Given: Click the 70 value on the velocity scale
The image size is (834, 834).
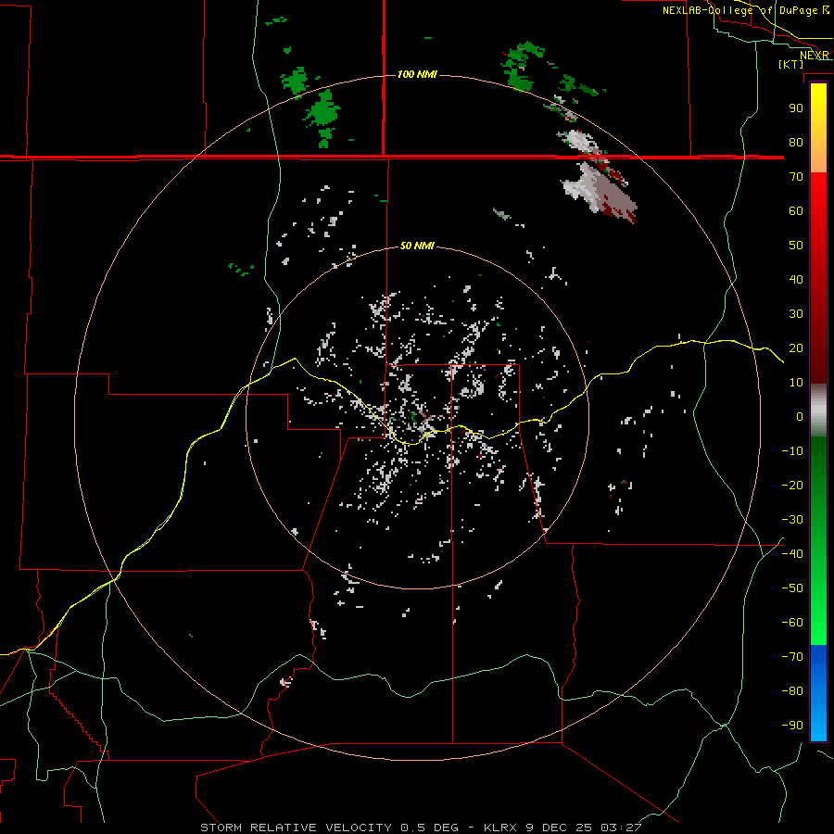Looking at the screenshot, I should (x=796, y=177).
